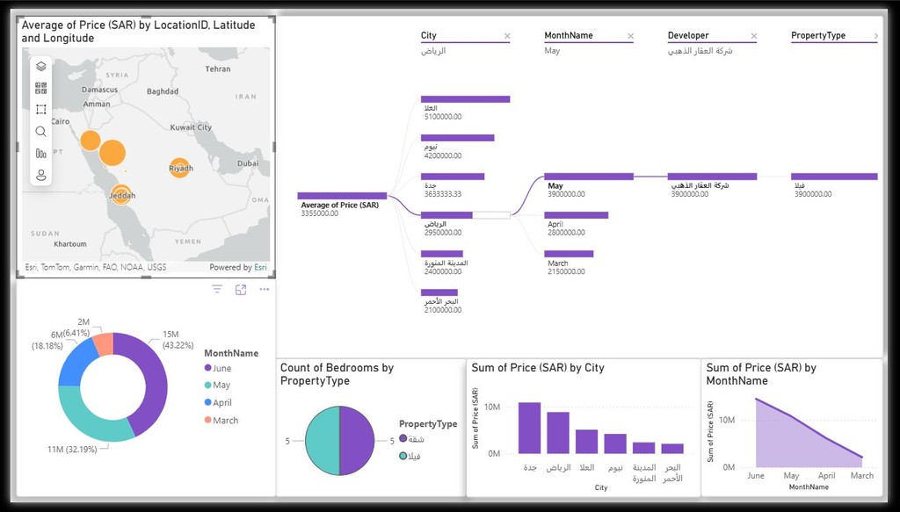This screenshot has height=512, width=900.
Task: Select the شركة العقار الذهبي developer node
Action: [712, 177]
